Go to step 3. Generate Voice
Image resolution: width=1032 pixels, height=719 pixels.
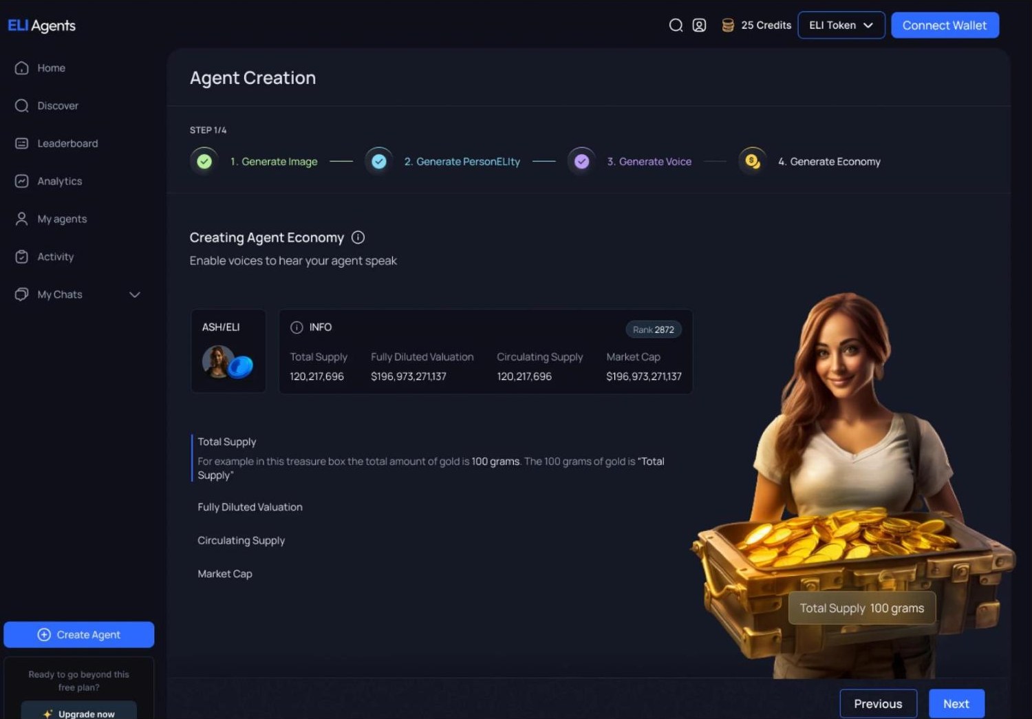click(x=649, y=162)
